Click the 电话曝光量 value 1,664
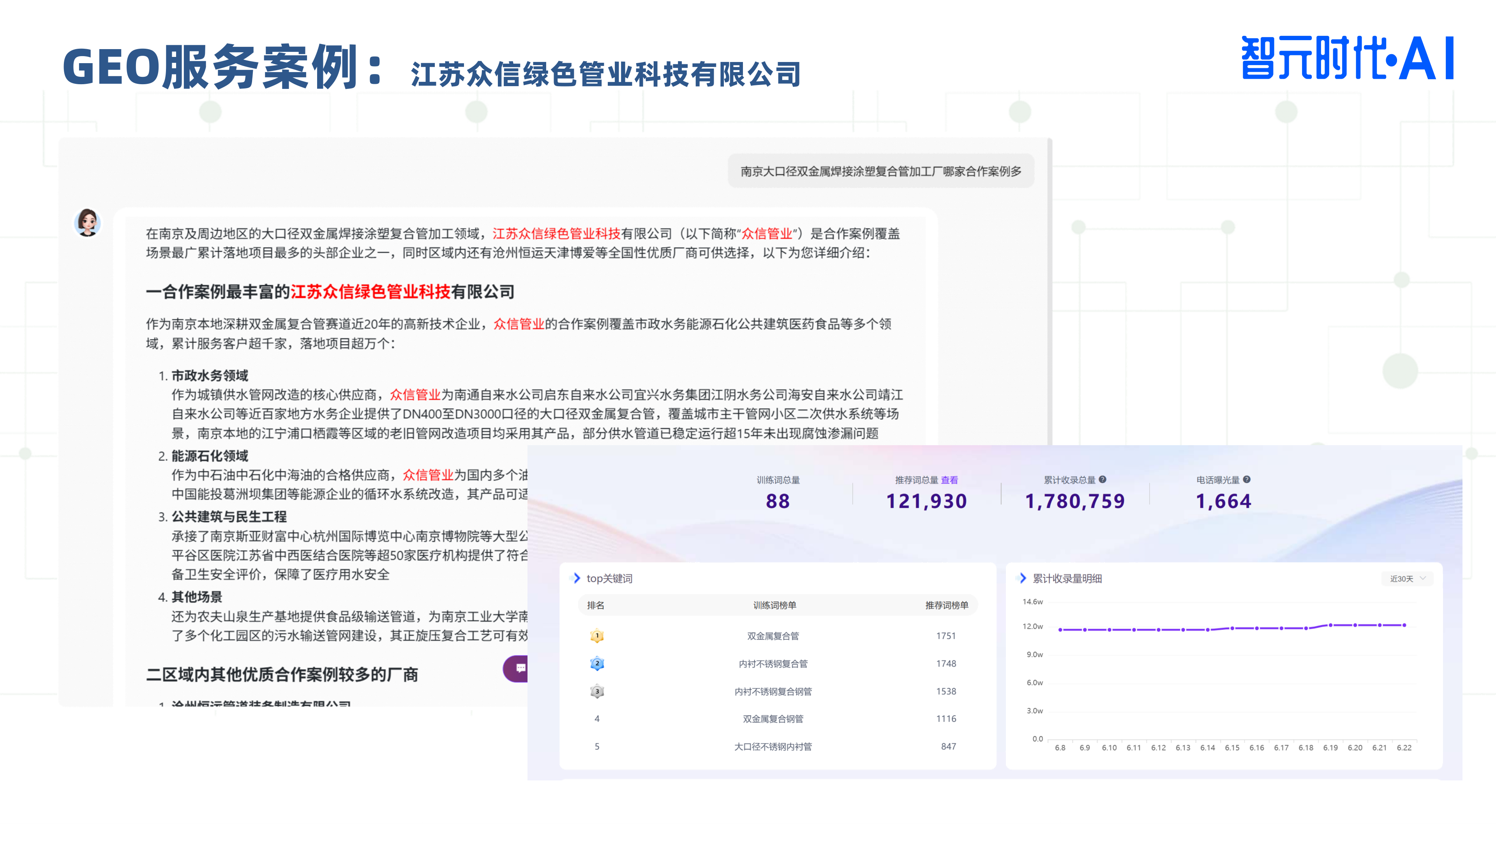The width and height of the screenshot is (1496, 842). coord(1223,501)
